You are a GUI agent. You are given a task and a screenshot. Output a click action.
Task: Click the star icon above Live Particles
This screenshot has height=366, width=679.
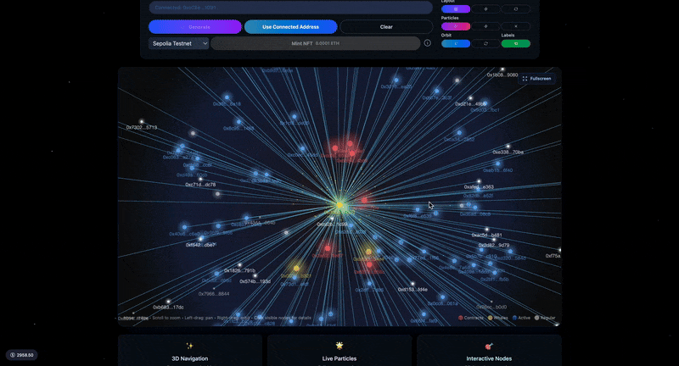click(x=339, y=346)
